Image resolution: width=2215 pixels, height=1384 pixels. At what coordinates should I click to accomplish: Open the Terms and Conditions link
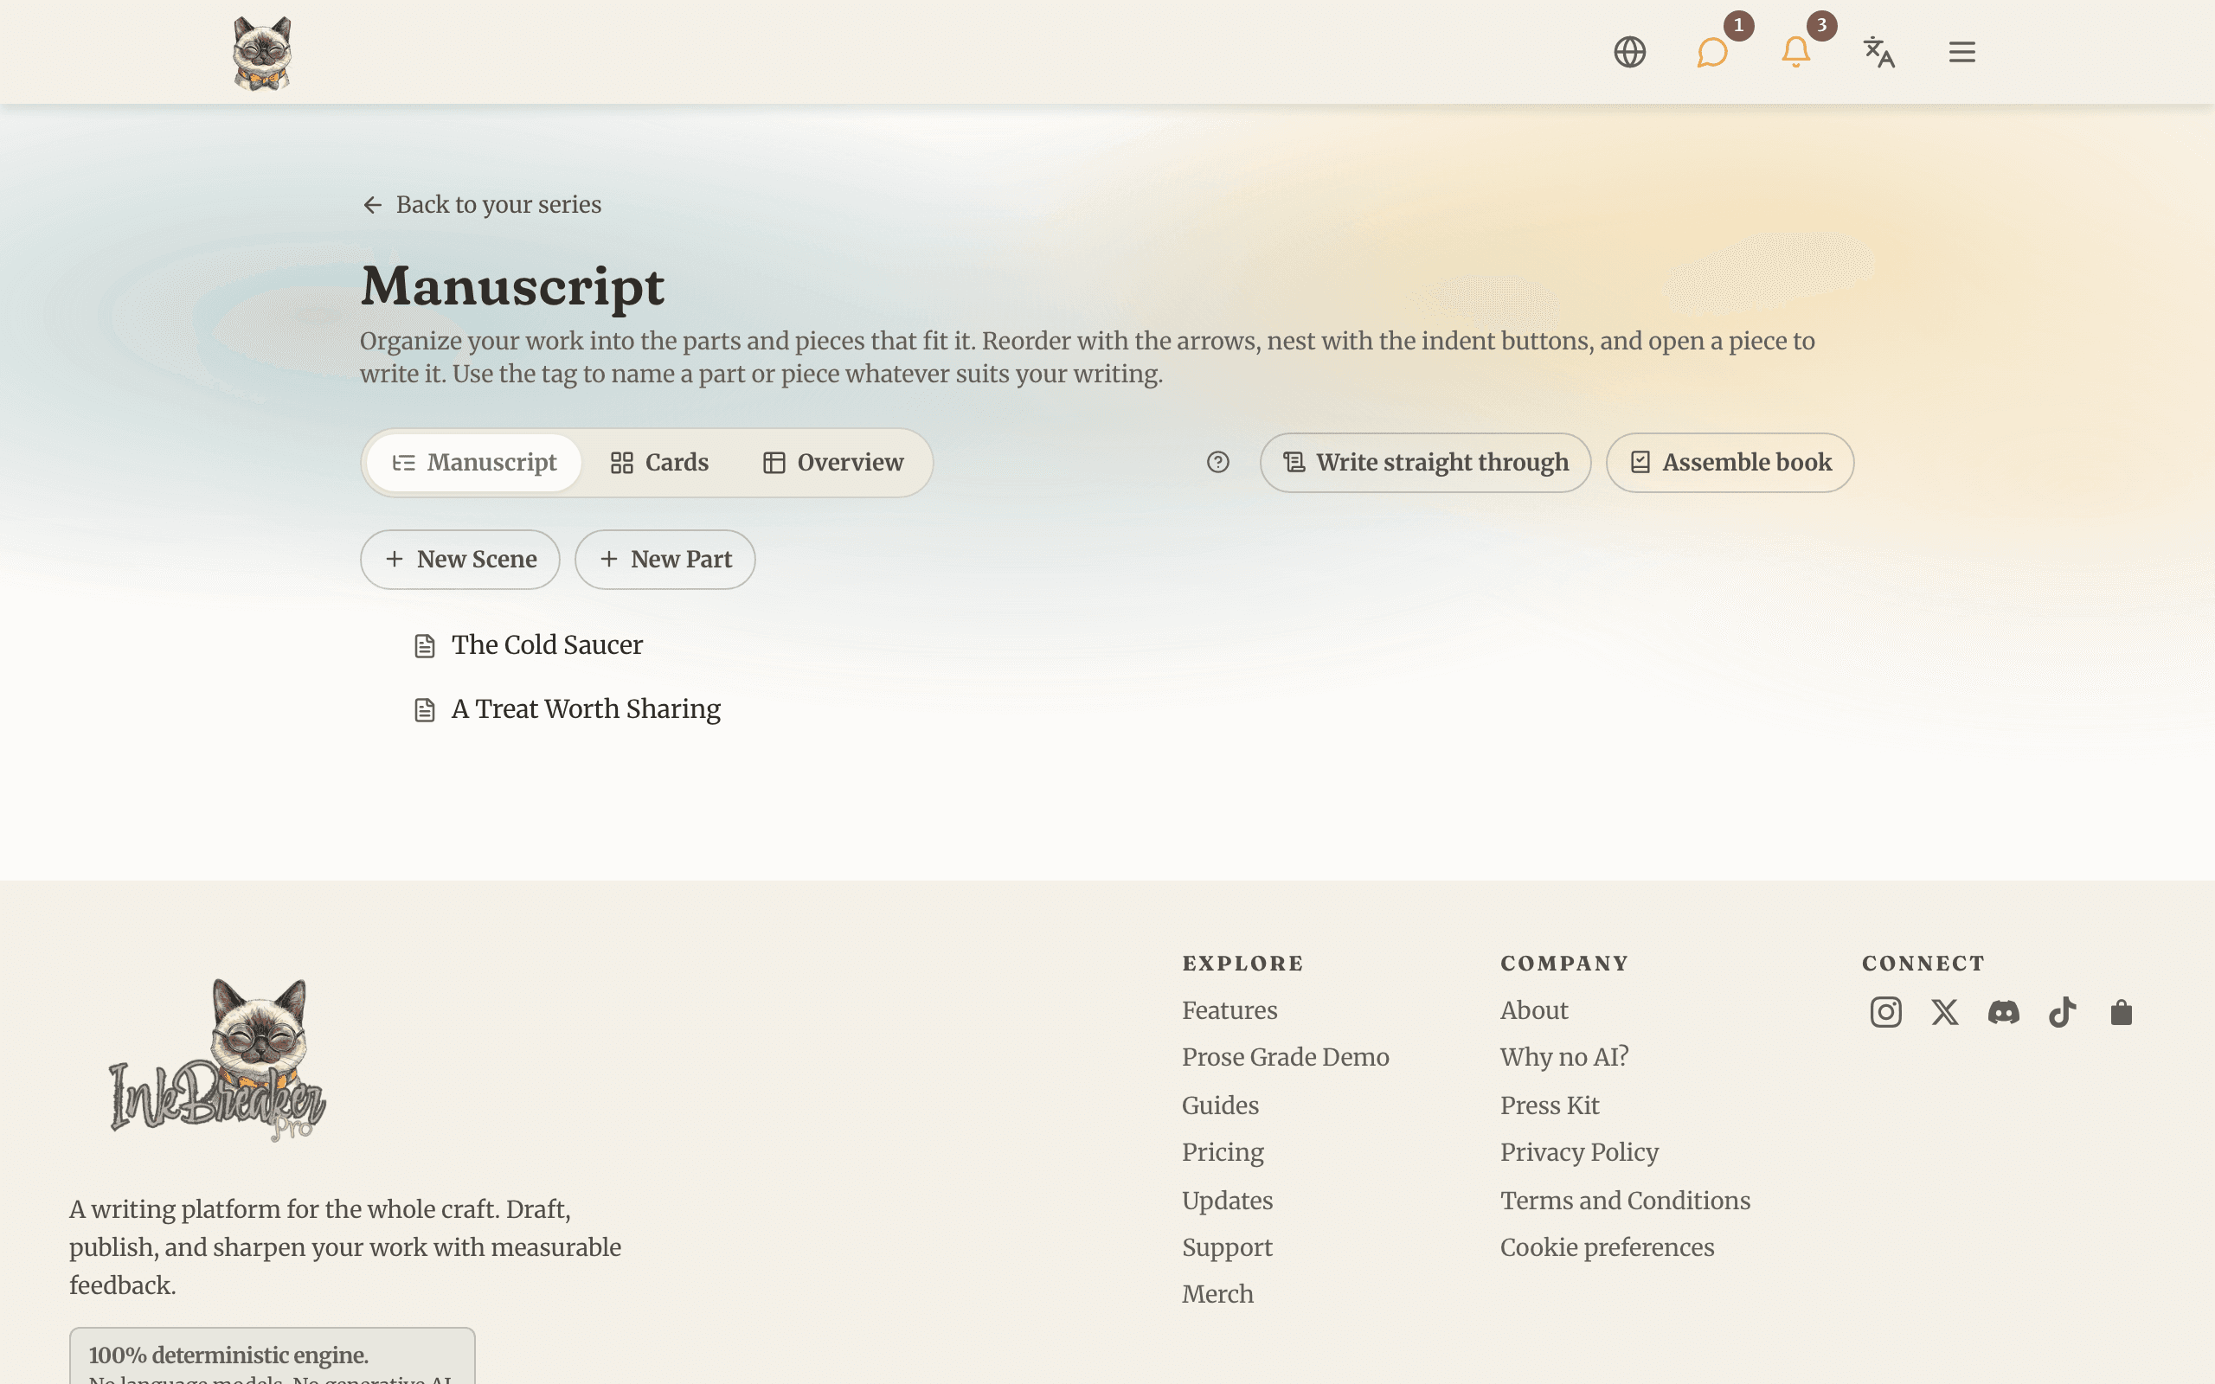click(x=1625, y=1201)
